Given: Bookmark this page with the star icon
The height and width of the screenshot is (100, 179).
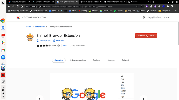Looking at the screenshot, I should tap(142, 6).
